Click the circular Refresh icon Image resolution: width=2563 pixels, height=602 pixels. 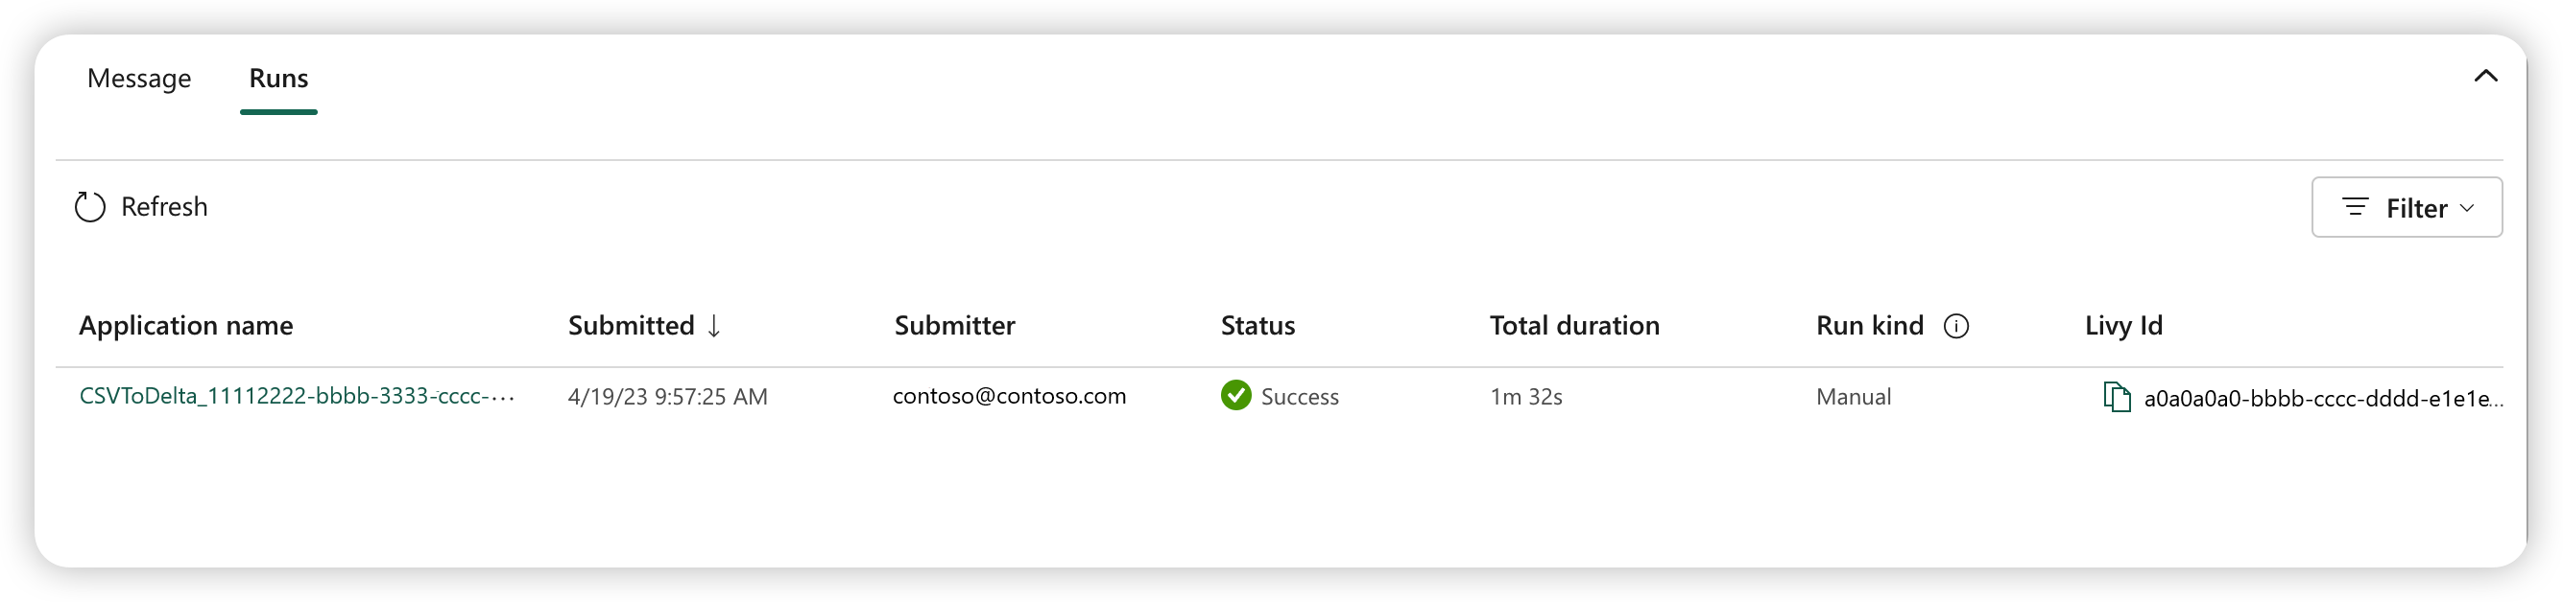point(89,207)
